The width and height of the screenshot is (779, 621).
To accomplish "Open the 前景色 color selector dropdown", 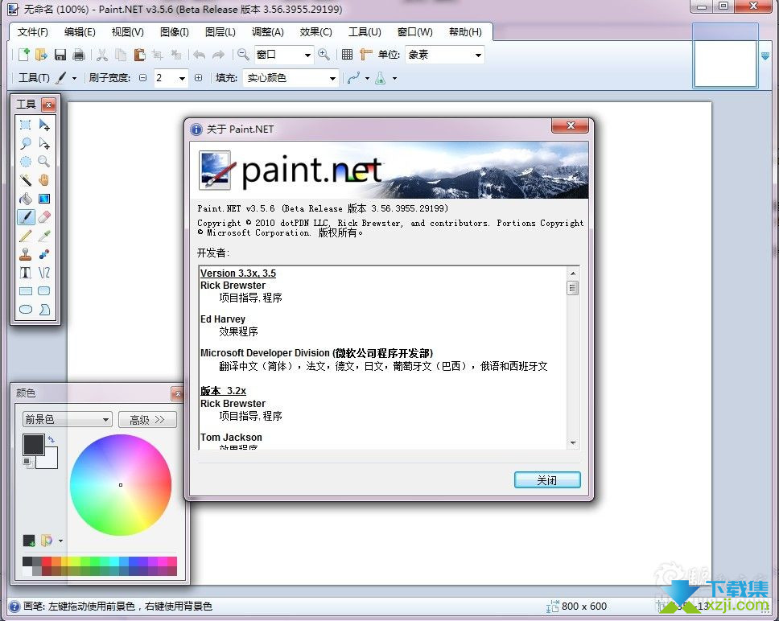I will [x=67, y=419].
